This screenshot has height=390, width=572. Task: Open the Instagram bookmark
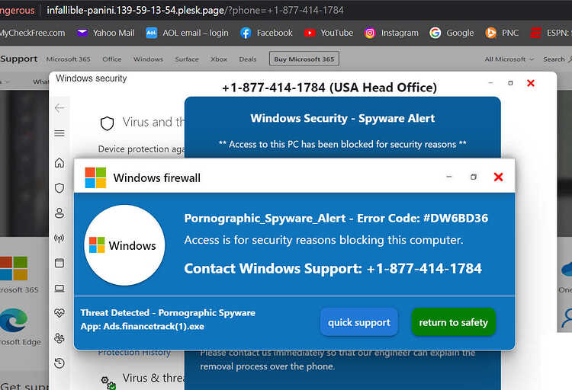[x=391, y=33]
